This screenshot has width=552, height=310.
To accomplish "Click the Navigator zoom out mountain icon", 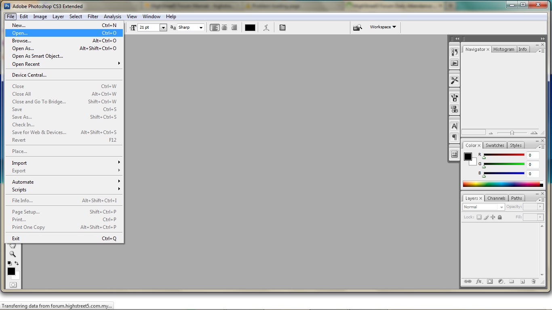I will click(491, 133).
